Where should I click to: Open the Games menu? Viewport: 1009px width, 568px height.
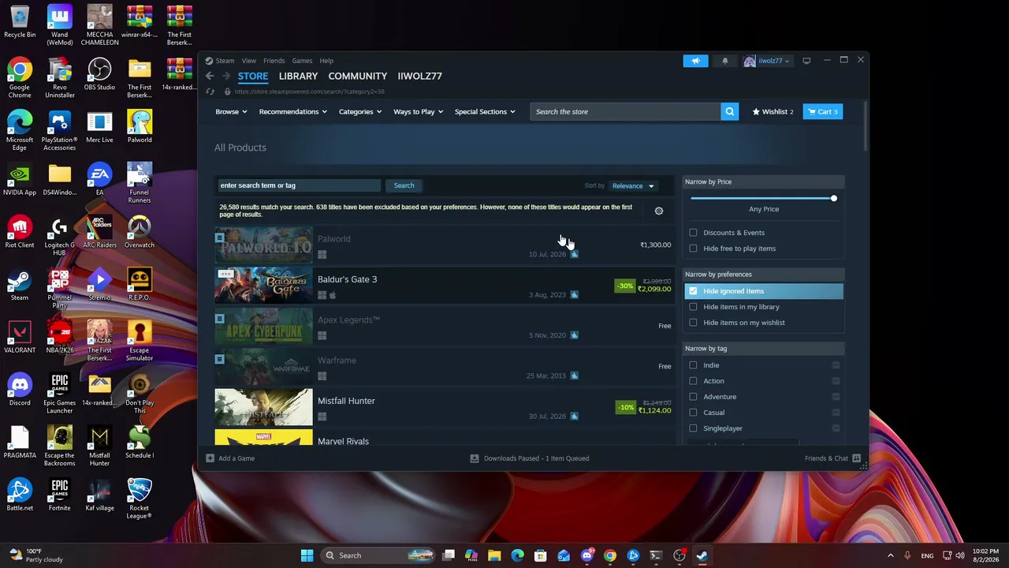[x=302, y=61]
